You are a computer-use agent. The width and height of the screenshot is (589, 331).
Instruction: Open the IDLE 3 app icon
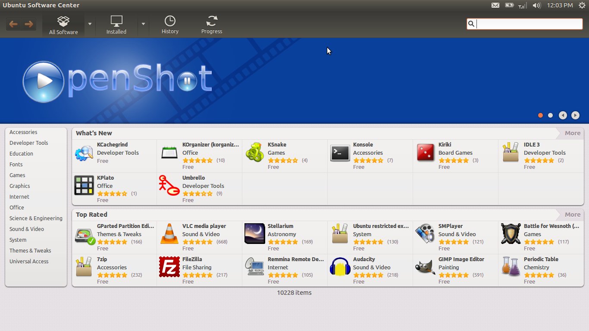point(511,153)
